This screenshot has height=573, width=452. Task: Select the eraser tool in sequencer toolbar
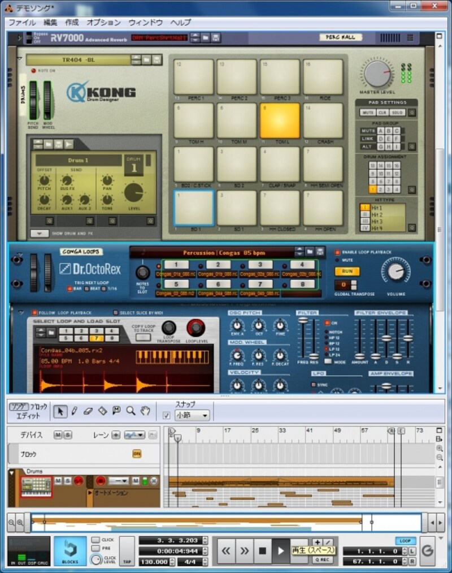tap(88, 411)
